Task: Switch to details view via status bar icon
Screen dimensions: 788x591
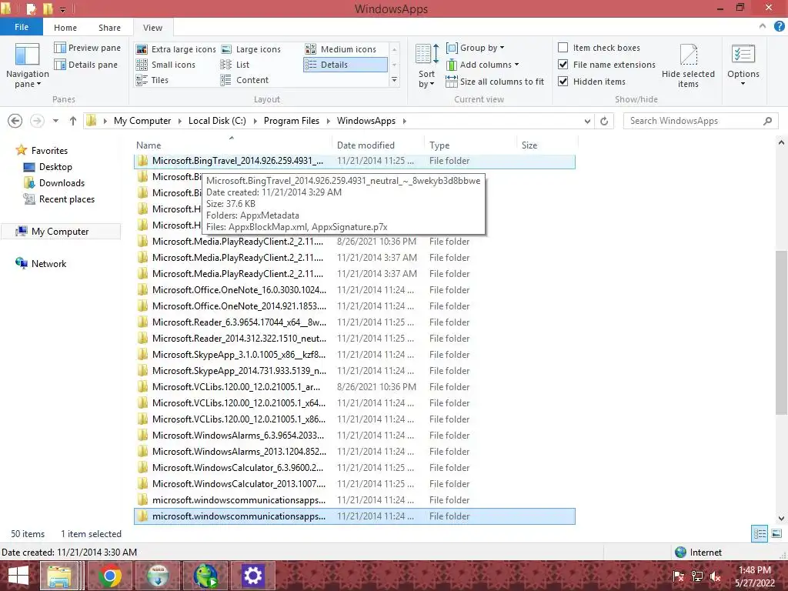Action: [760, 534]
